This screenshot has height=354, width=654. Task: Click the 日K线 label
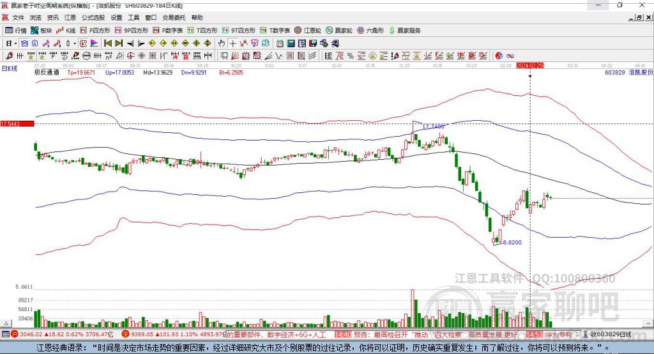[10, 68]
